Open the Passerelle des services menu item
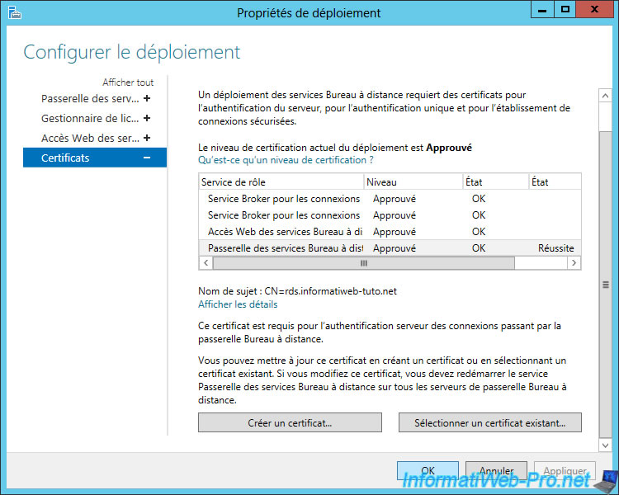The image size is (619, 495). point(90,98)
